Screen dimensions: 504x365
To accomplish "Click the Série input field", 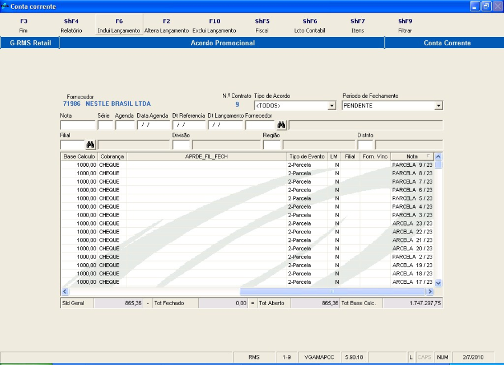I will 105,125.
